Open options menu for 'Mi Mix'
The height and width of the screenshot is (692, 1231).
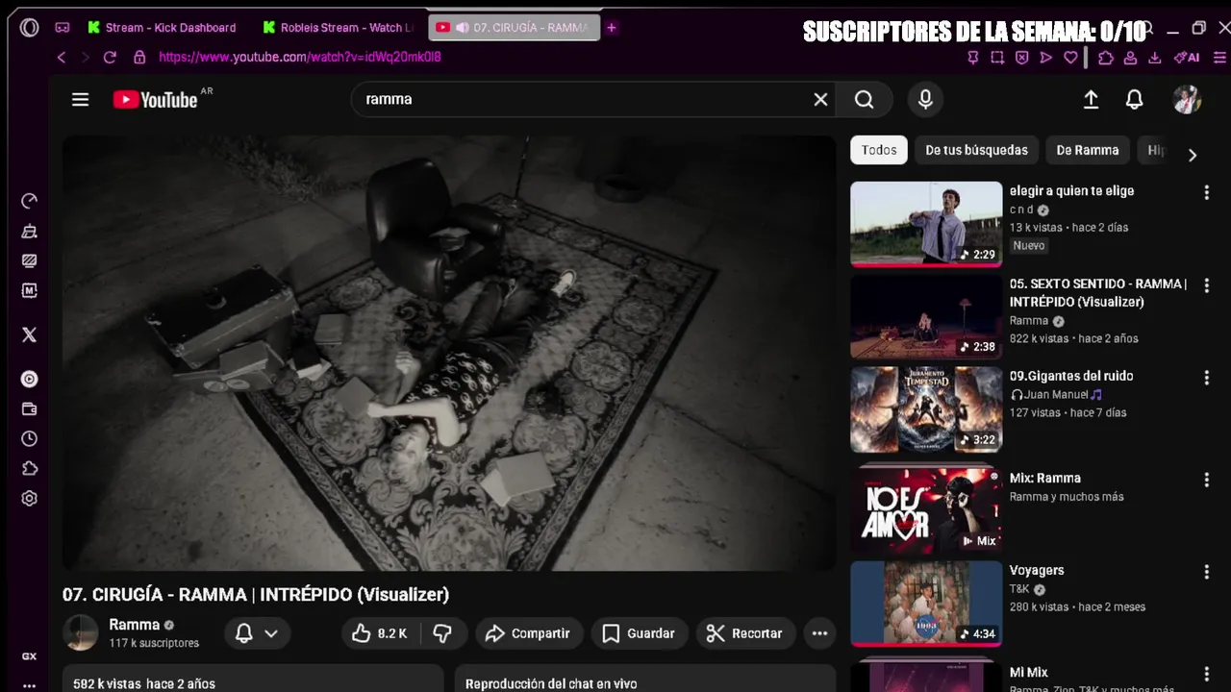pos(1206,674)
